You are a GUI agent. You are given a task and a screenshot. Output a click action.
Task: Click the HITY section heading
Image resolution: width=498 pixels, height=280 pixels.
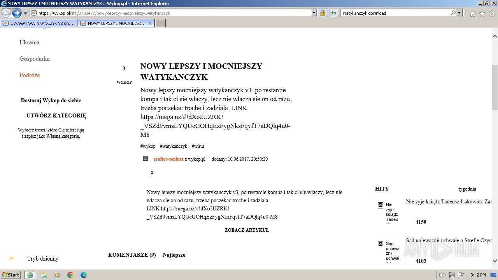pos(382,189)
